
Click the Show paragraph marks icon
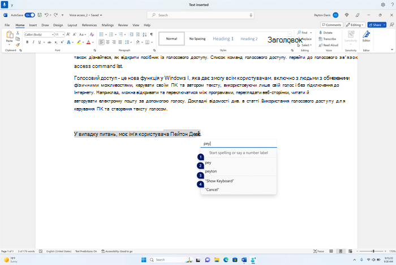coord(151,35)
